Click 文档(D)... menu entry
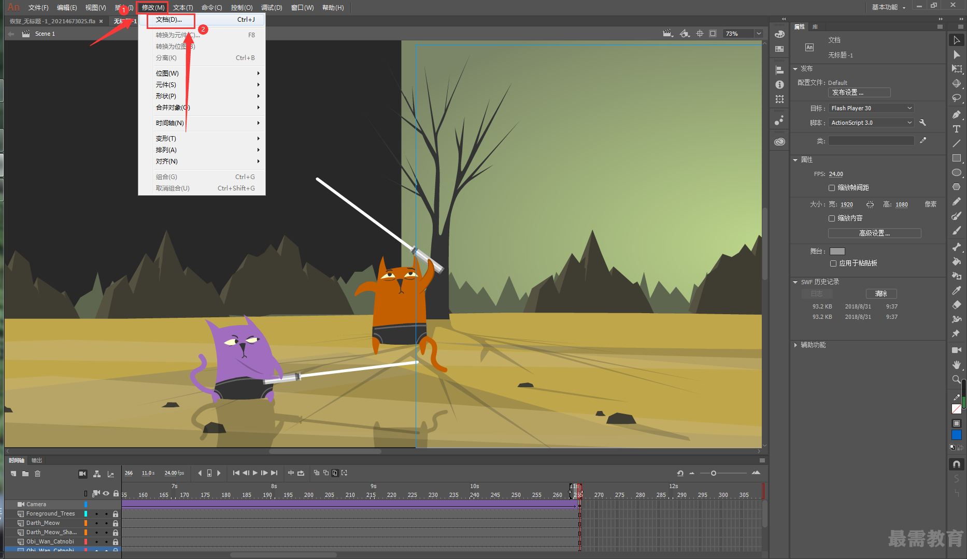This screenshot has width=967, height=559. tap(202, 20)
